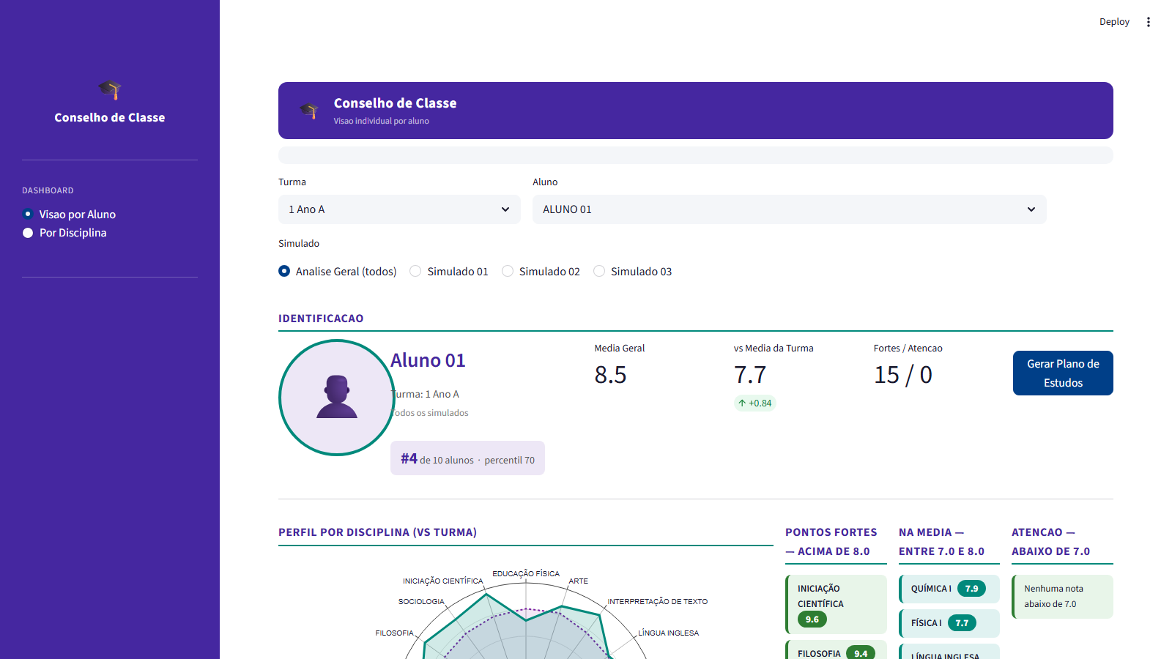The height and width of the screenshot is (659, 1172).
Task: Click INICIAÇÃO CIENTÍFICA radar axis label
Action: pyautogui.click(x=443, y=581)
